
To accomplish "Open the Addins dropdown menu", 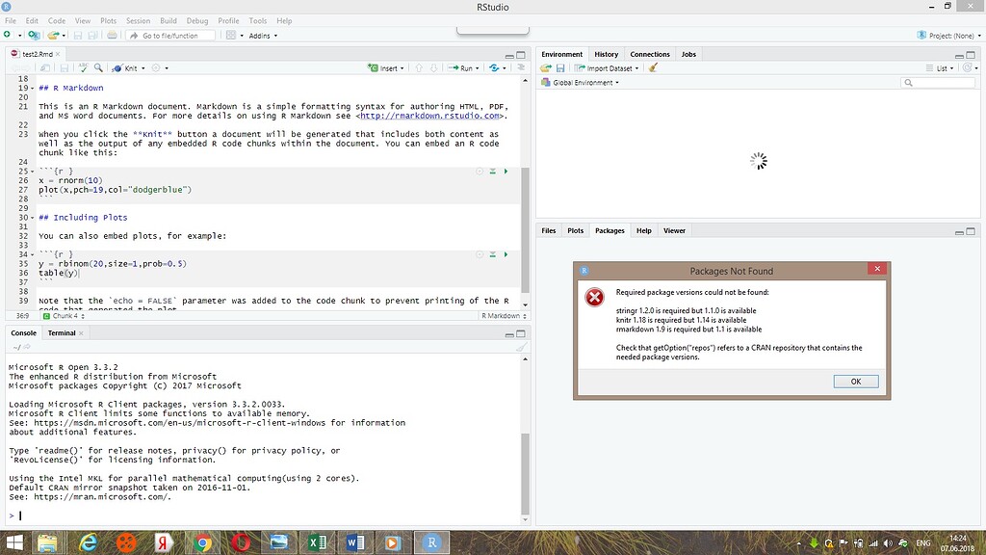I will (262, 36).
